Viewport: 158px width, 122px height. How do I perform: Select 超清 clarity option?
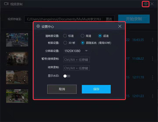[x=100, y=36]
